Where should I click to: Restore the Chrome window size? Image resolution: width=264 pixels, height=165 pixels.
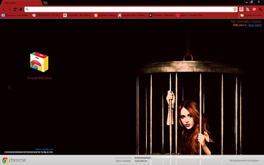pyautogui.click(x=252, y=2)
